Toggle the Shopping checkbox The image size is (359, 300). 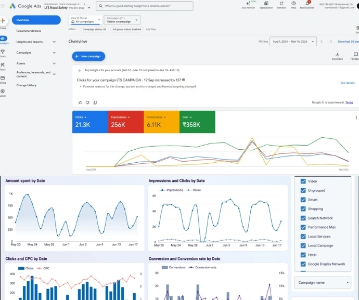coord(303,209)
